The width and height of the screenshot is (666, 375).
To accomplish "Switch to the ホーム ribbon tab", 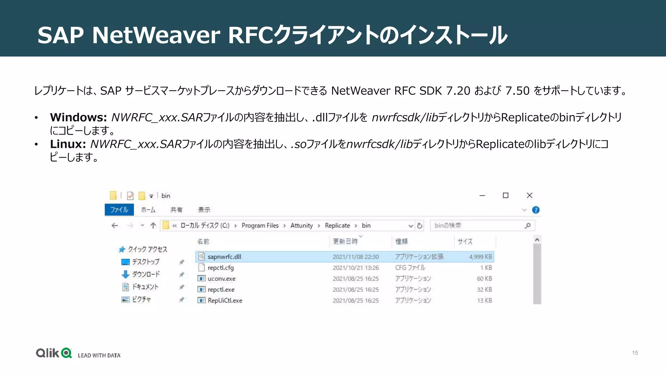I will click(148, 210).
